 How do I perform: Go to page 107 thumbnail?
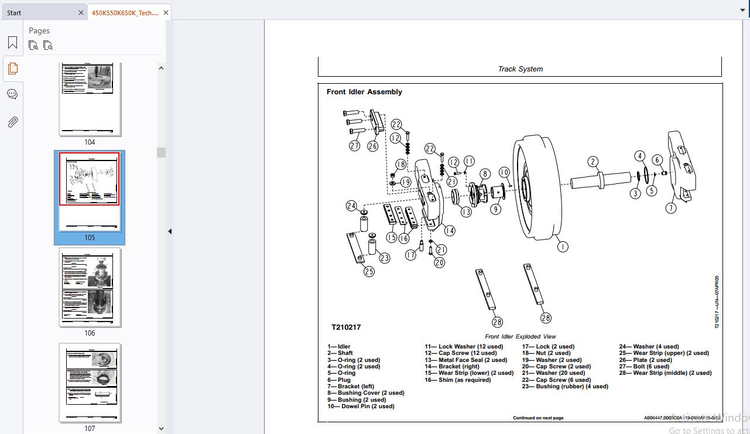(90, 382)
